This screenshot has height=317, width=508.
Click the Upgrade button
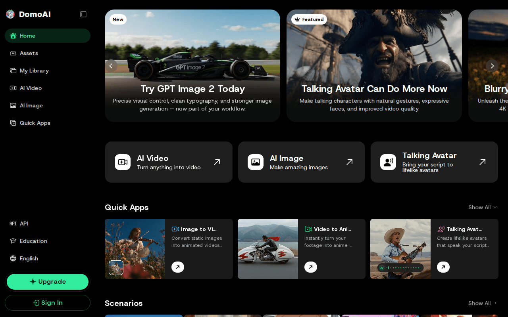(x=48, y=282)
